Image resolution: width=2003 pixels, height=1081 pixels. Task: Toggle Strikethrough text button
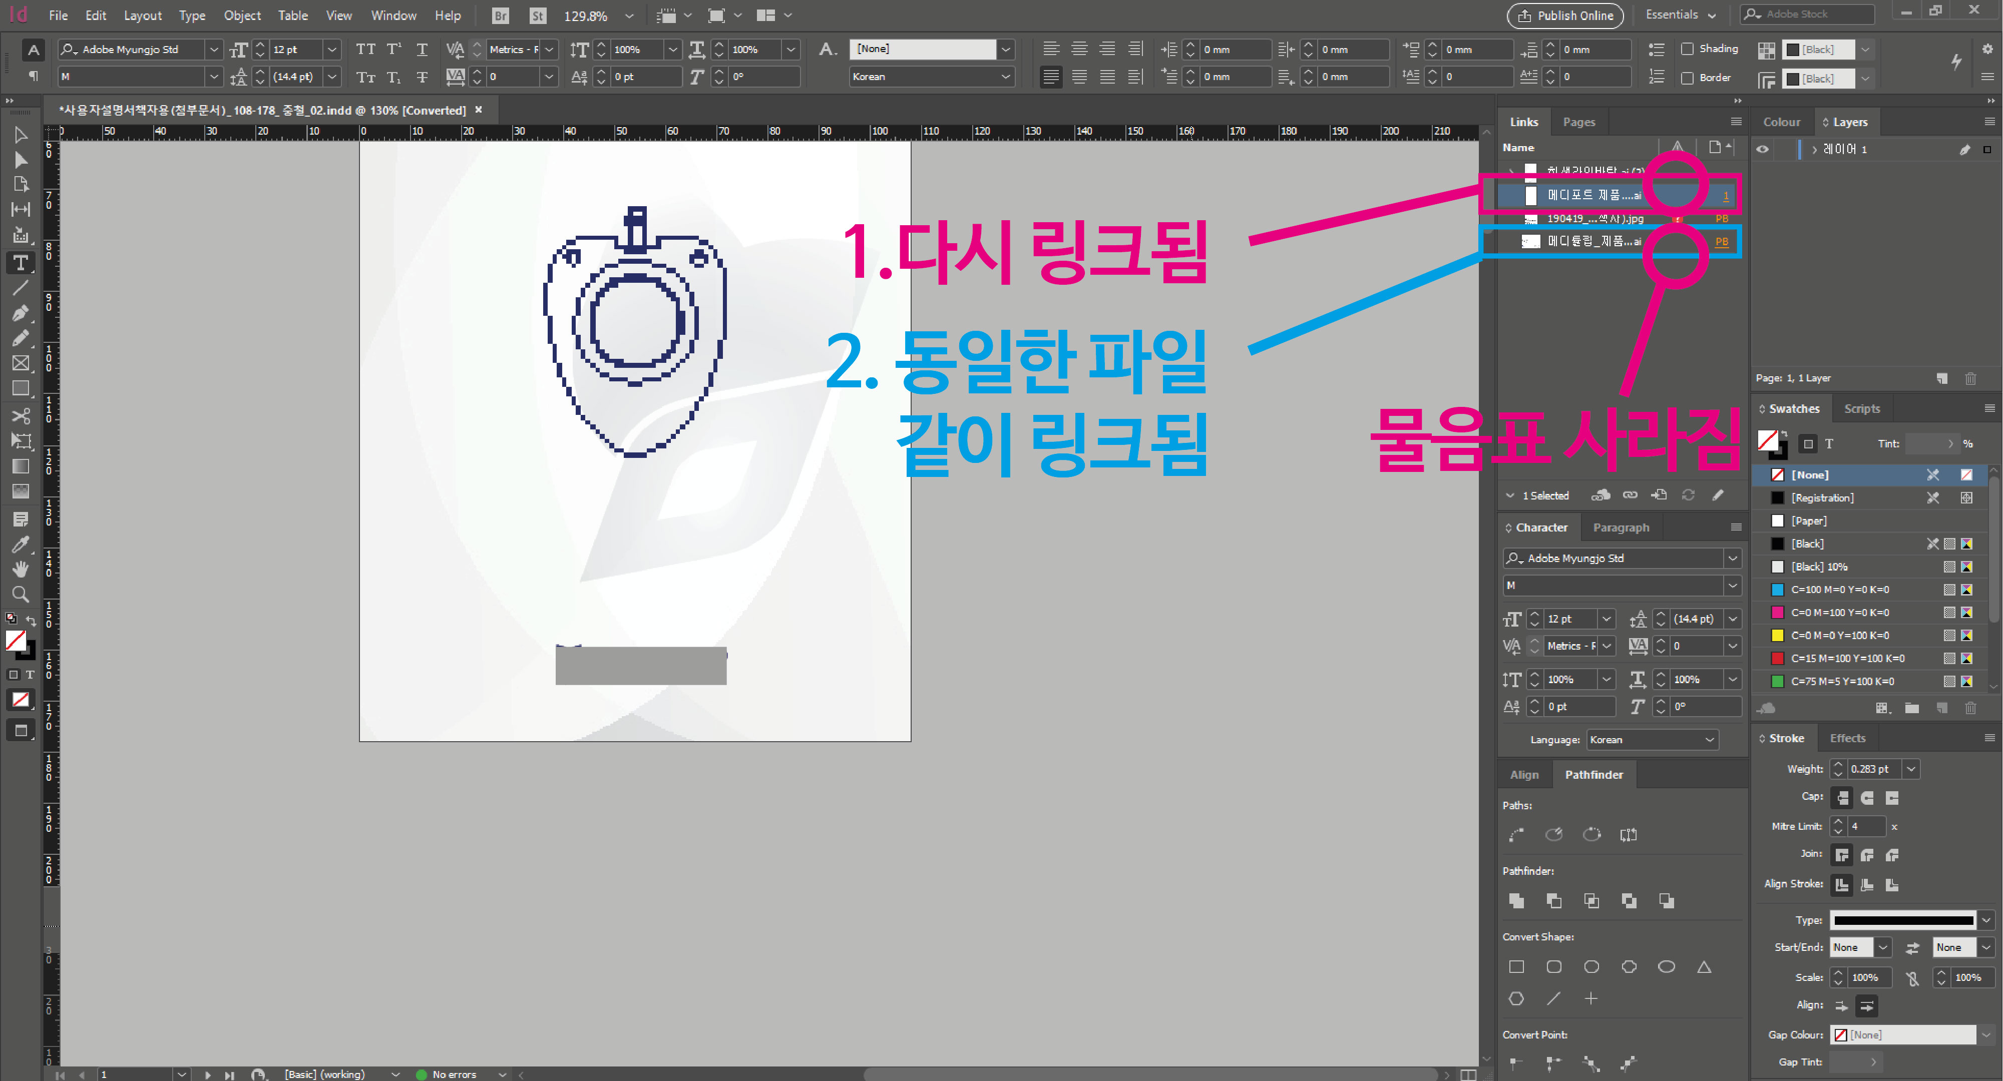422,77
